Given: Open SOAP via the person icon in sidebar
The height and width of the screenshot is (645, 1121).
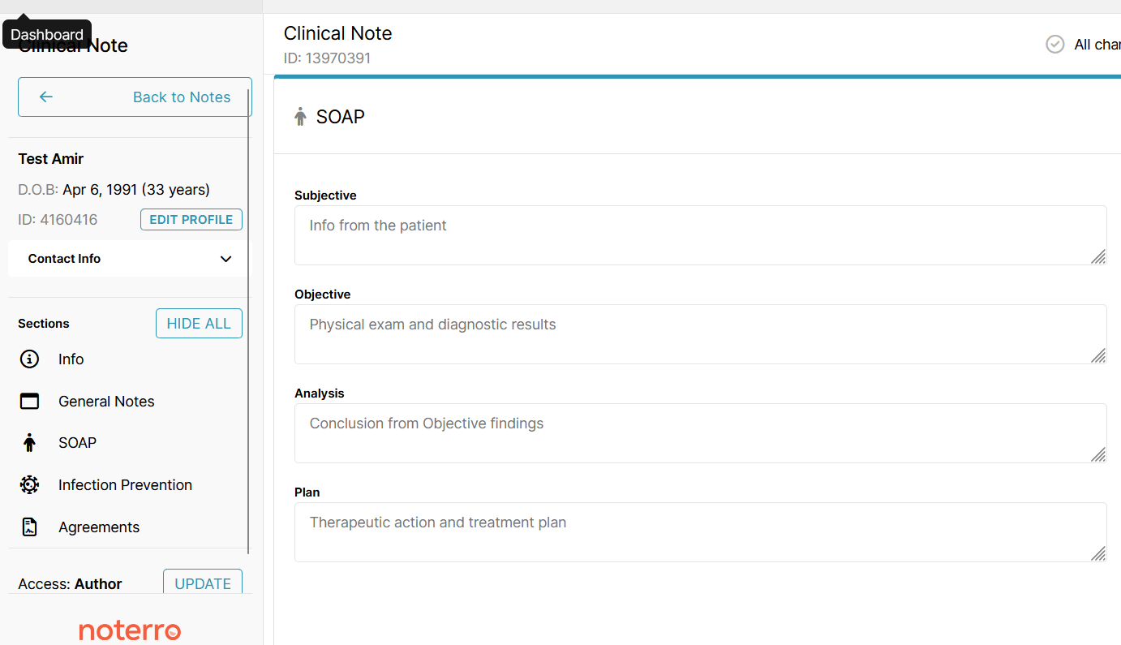Looking at the screenshot, I should point(29,442).
